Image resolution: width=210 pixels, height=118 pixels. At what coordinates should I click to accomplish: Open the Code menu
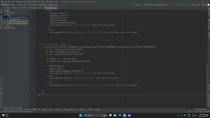pos(24,2)
